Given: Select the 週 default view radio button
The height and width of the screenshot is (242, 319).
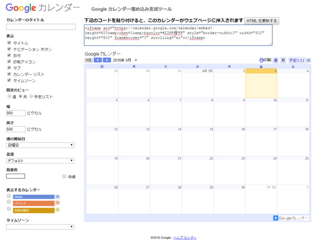Looking at the screenshot, I should pyautogui.click(x=9, y=96).
